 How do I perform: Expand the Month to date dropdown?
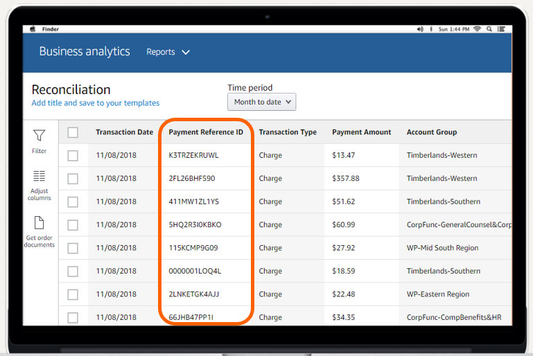[x=261, y=102]
